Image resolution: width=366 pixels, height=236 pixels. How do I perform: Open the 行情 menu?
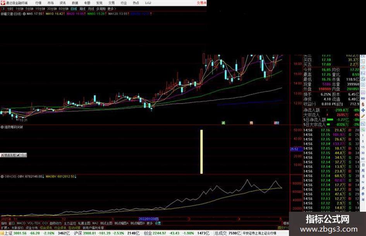click(38, 3)
